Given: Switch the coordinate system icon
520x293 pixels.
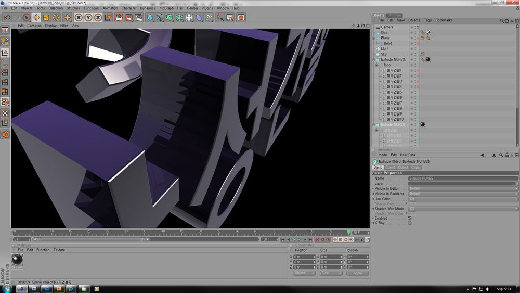Looking at the screenshot, I should pos(108,18).
